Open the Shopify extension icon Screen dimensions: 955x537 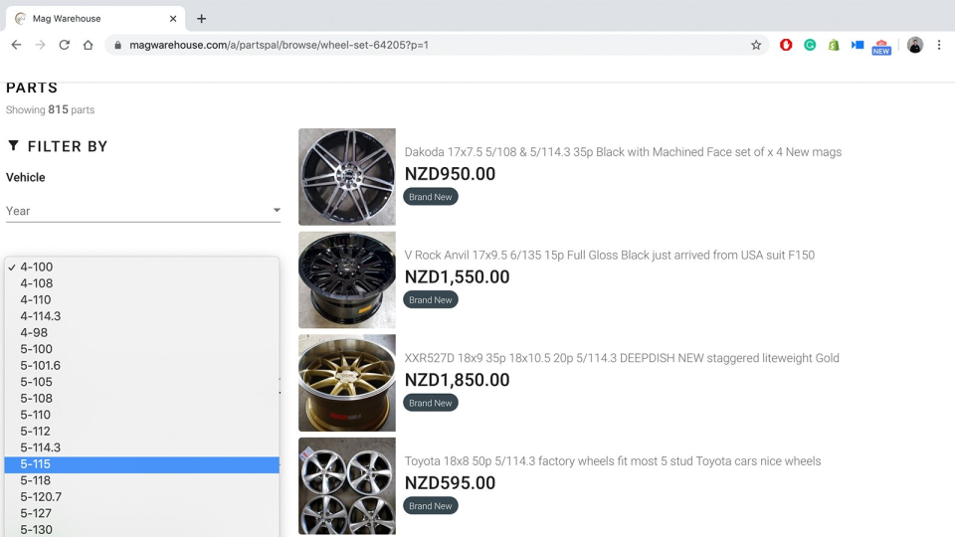(834, 45)
